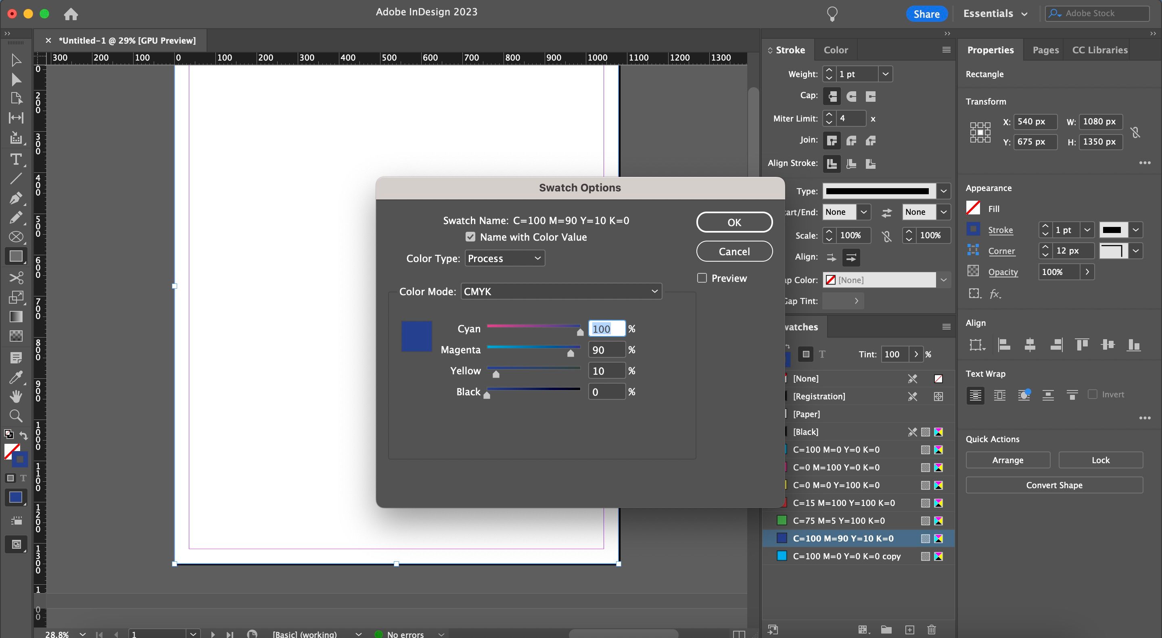
Task: Uncheck Name with Color Value
Action: point(470,237)
